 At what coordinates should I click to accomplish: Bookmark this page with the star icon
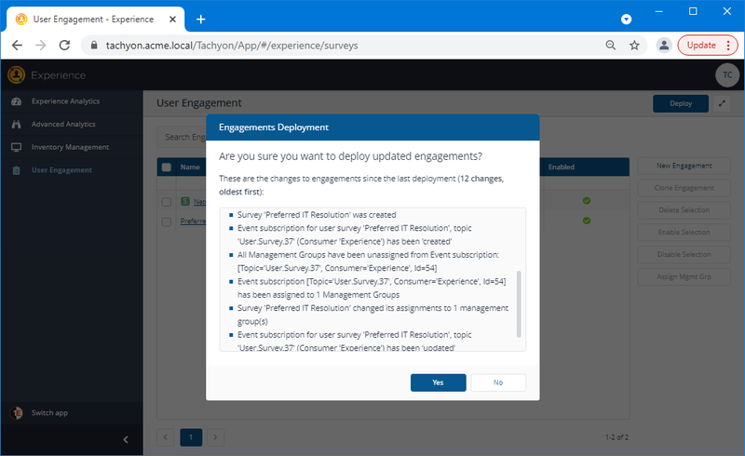point(634,45)
